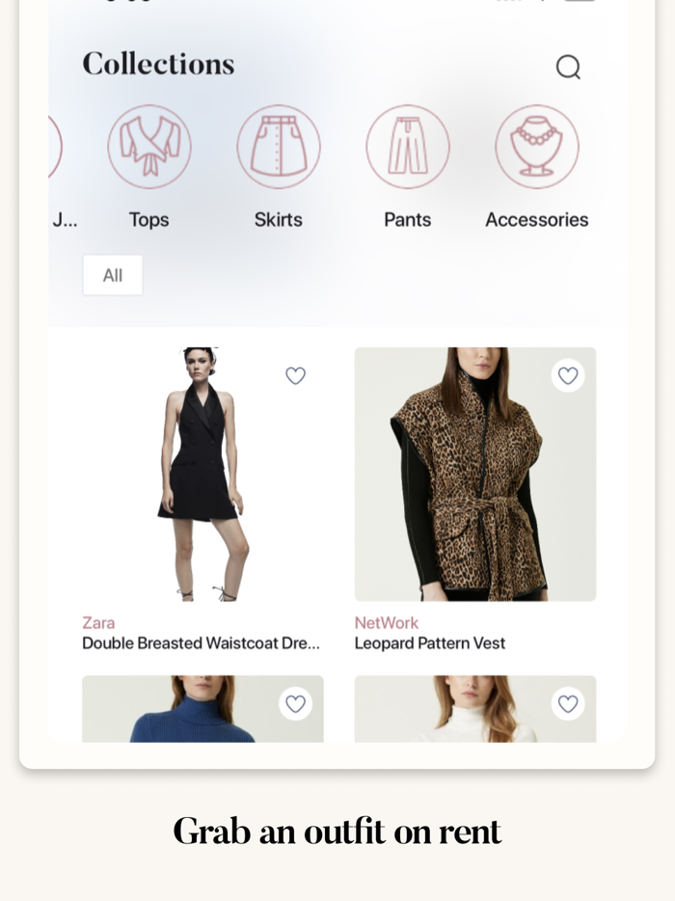Favorite the Leopard Pattern Vest
The width and height of the screenshot is (675, 901).
point(568,375)
